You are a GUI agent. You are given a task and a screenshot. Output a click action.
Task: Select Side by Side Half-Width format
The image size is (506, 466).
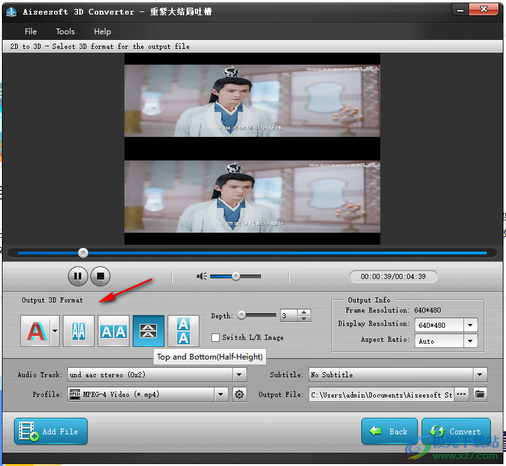[x=79, y=331]
